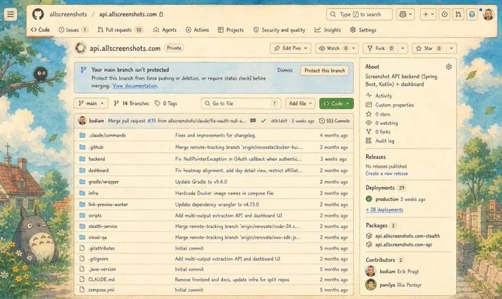Viewport: 502px width, 299px height.
Task: Open the Audit log link
Action: click(x=385, y=141)
